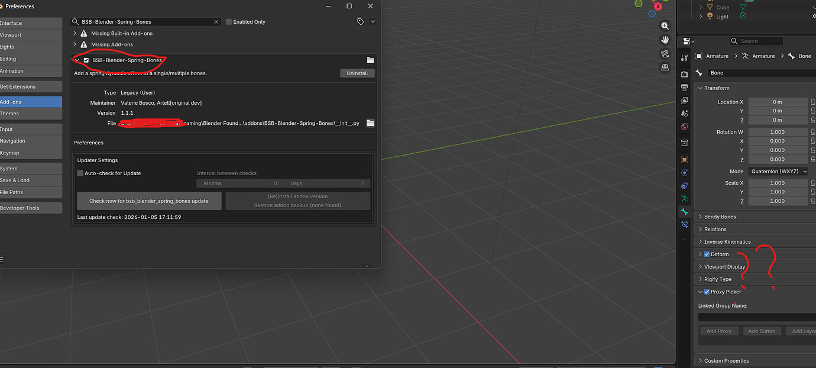Click the Add Proxy button
The height and width of the screenshot is (368, 816).
[719, 331]
